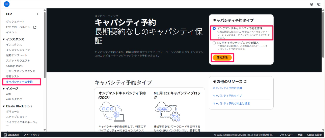
Task: Open 起動テンプレート in sidebar
Action: (17, 55)
